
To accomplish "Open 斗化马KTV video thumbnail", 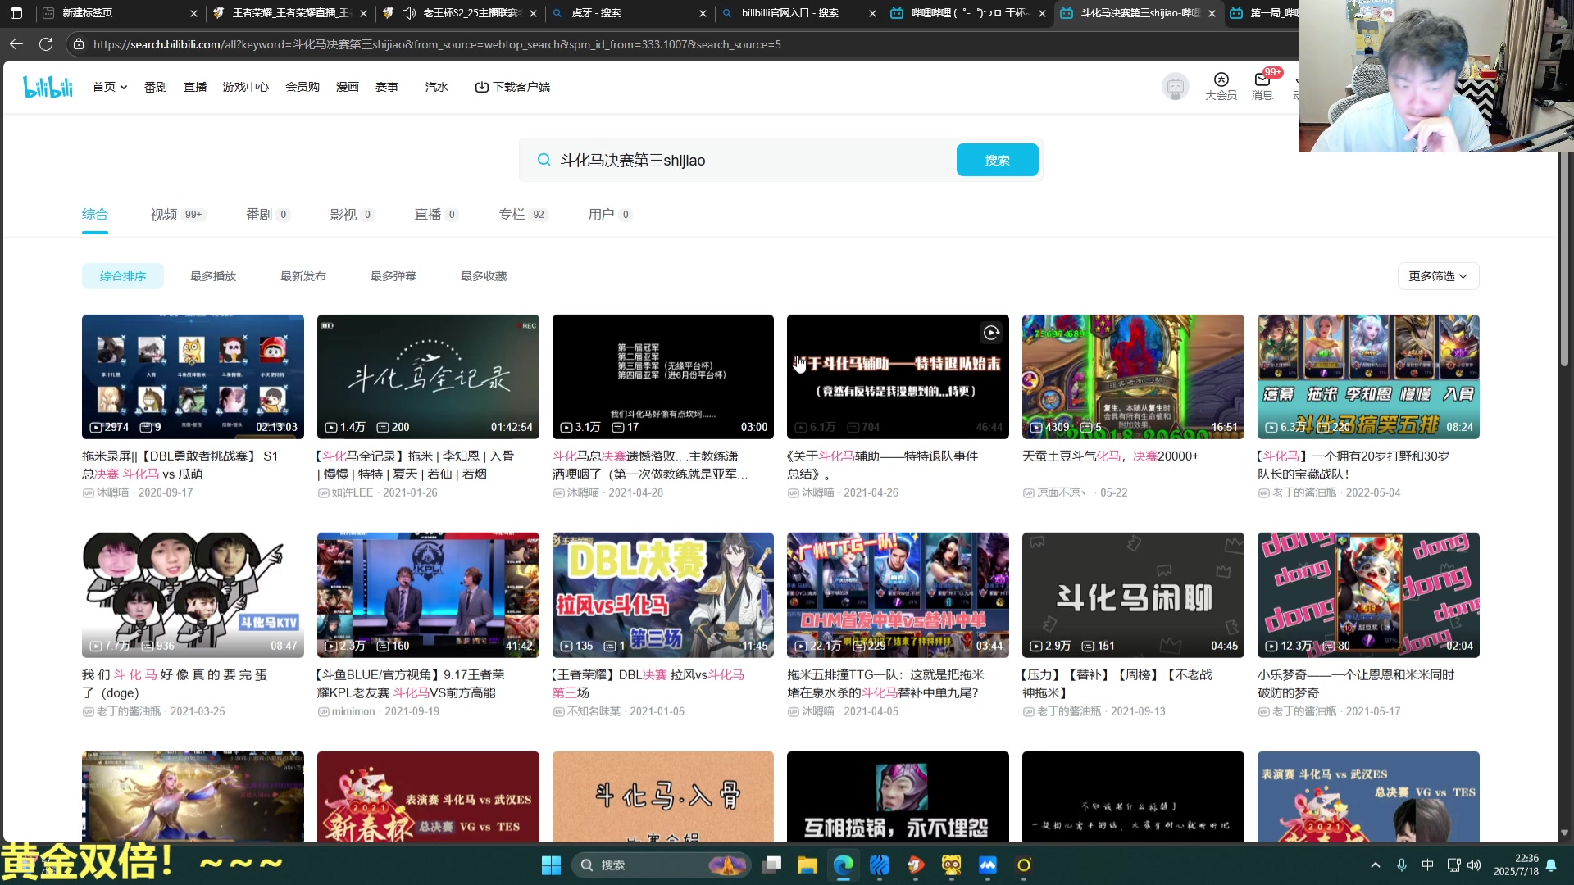I will (193, 595).
